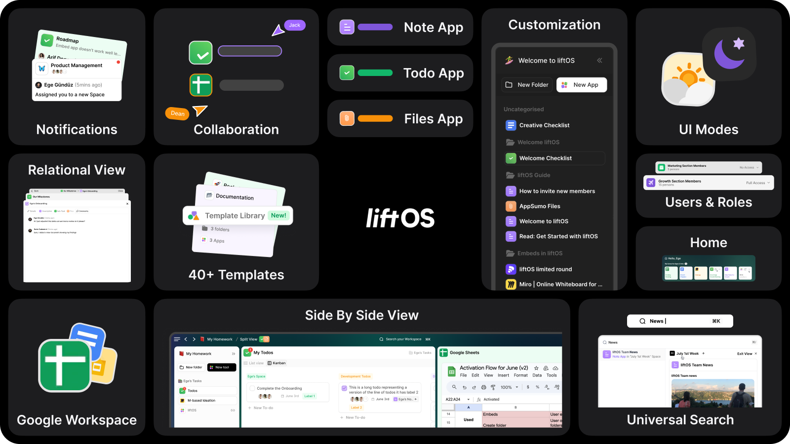
Task: Click the green plus sheet Collaboration icon
Action: coord(200,85)
